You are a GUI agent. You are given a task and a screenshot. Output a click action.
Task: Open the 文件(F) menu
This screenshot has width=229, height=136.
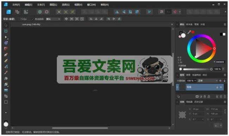[16, 5]
